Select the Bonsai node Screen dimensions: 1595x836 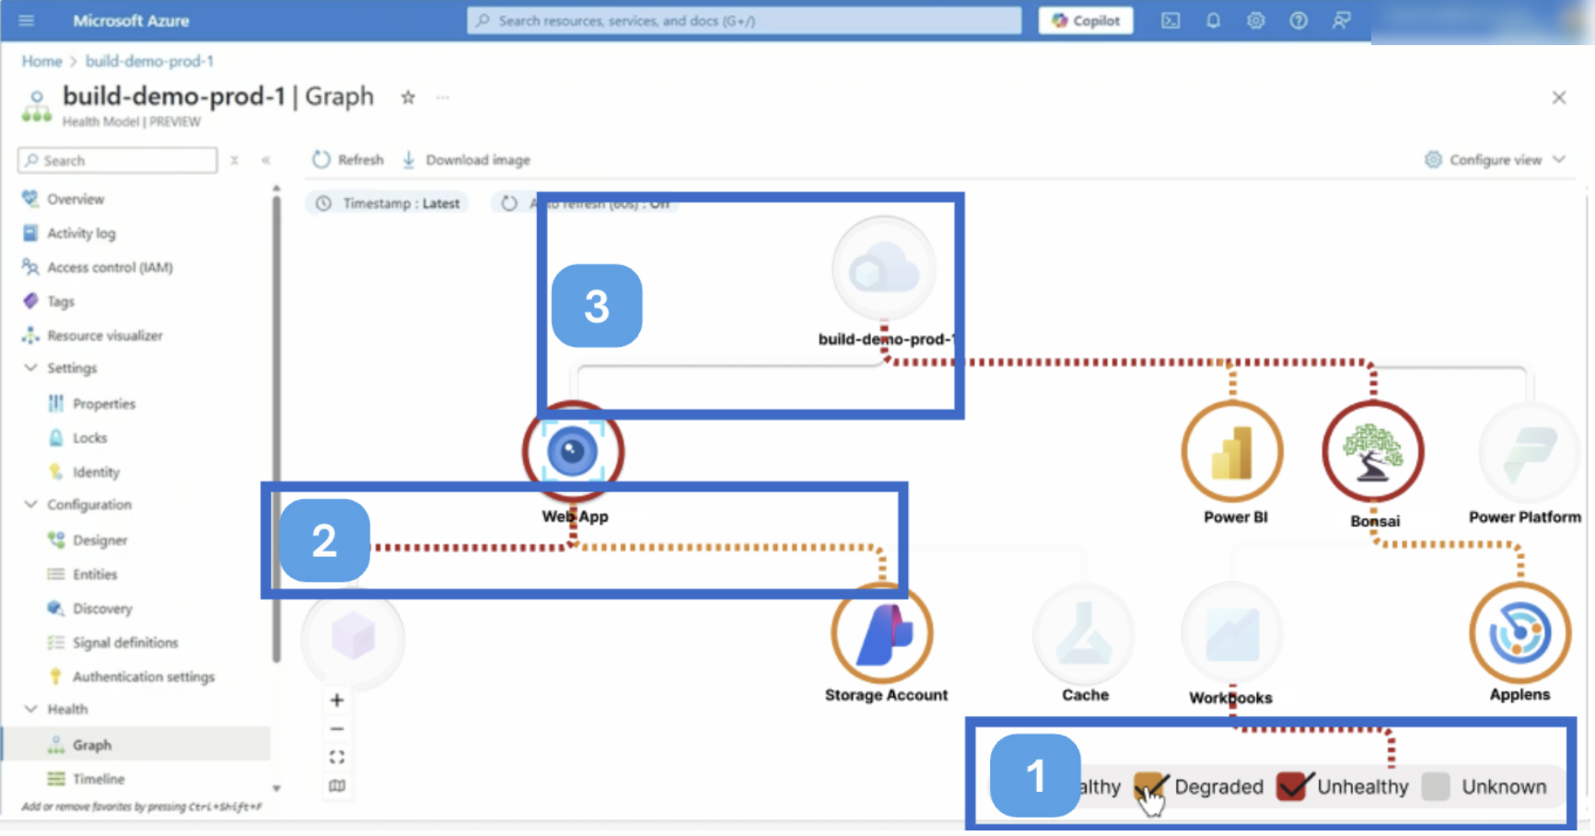tap(1373, 452)
